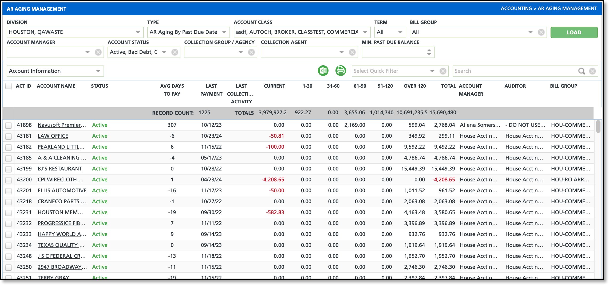Screen dimensions: 609x285
Task: Clear the Bill Group selection
Action: (541, 32)
